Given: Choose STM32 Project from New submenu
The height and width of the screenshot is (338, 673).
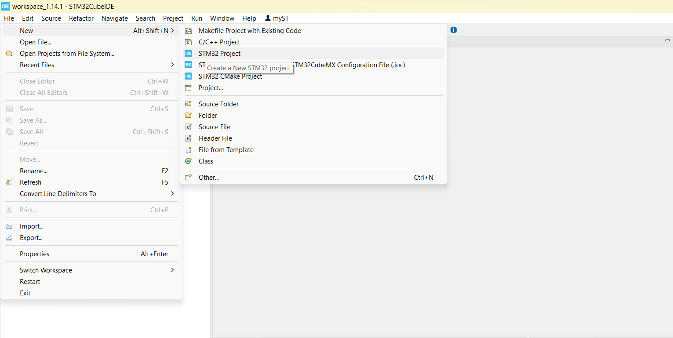Looking at the screenshot, I should coord(313,54).
